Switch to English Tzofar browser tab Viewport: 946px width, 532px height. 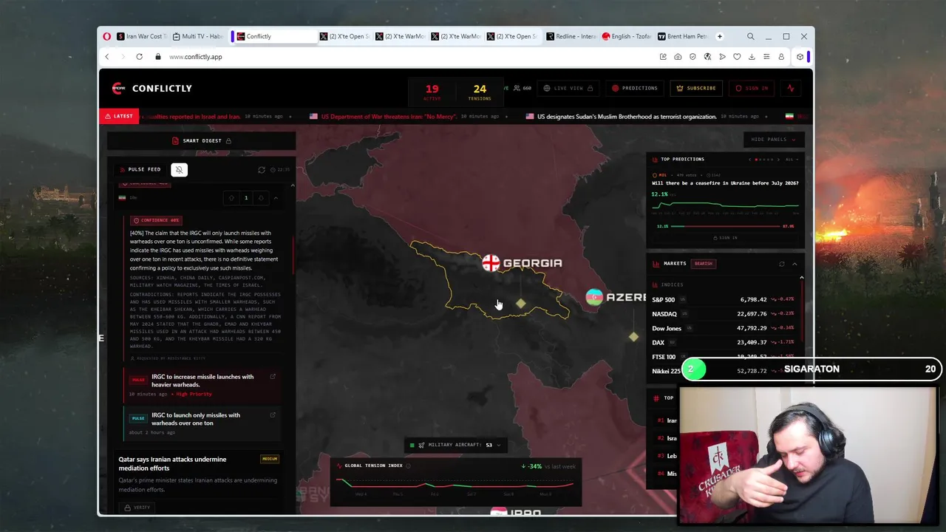tap(627, 36)
